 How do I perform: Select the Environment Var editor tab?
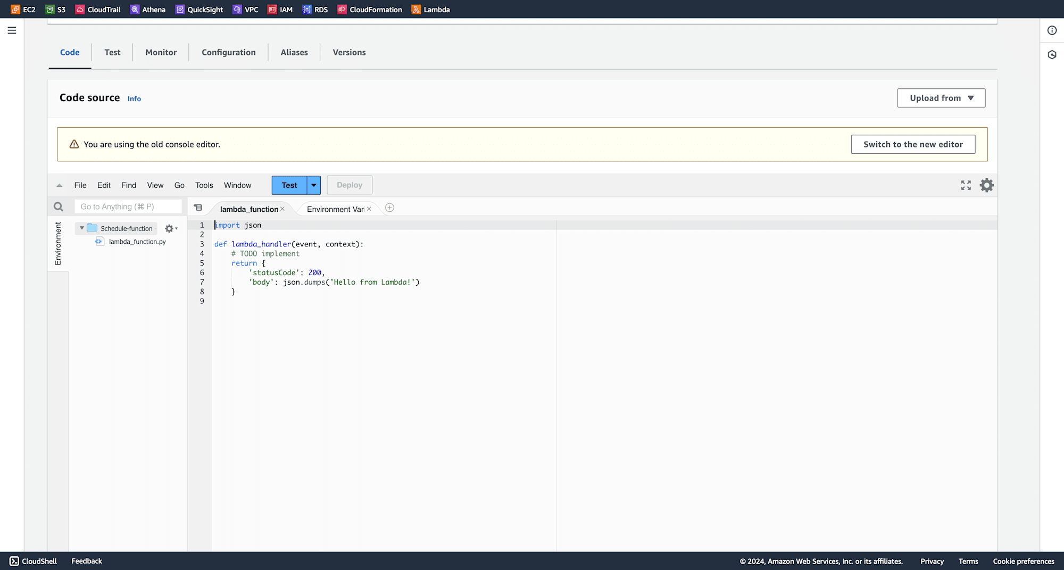click(335, 209)
